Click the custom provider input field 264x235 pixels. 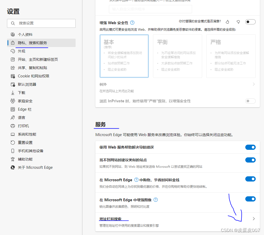click(x=150, y=9)
